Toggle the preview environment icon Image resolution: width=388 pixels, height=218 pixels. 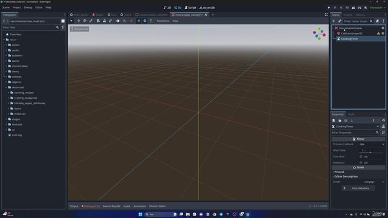(x=145, y=21)
